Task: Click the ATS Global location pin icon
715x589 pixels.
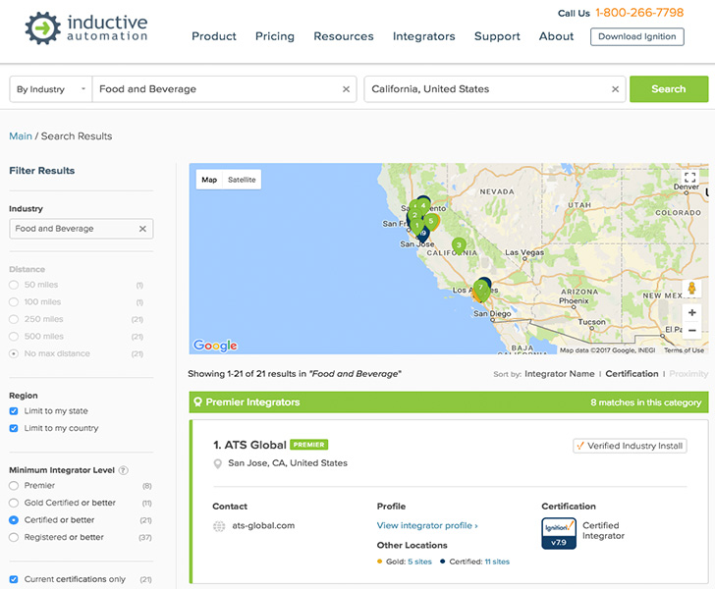Action: coord(218,464)
